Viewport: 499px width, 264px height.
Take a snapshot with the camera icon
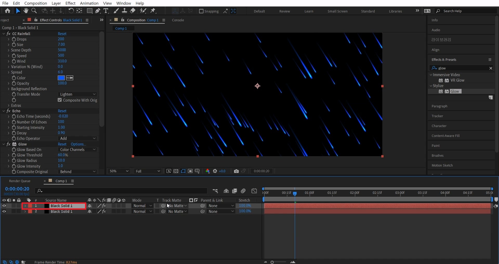[236, 171]
